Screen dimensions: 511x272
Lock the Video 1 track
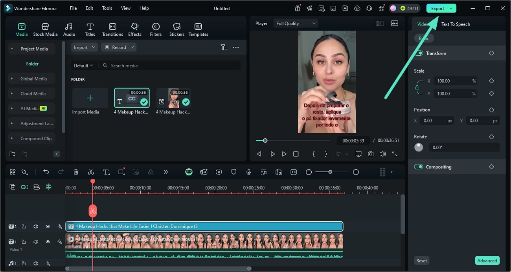(x=24, y=242)
